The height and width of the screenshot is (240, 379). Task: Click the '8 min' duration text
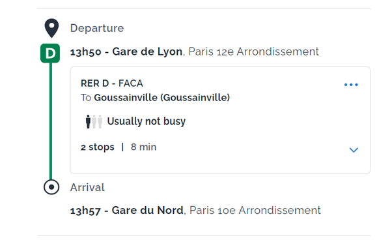click(143, 147)
